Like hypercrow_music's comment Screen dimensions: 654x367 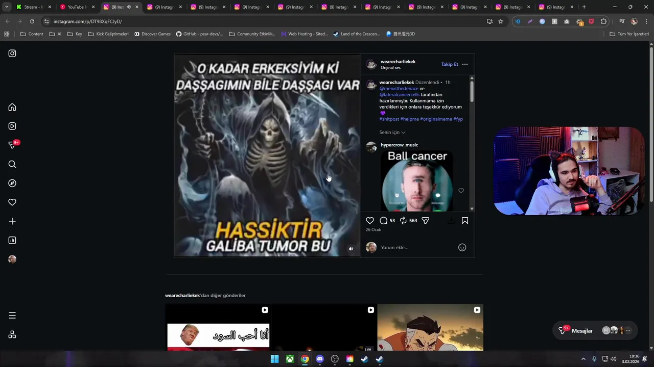[x=461, y=191]
